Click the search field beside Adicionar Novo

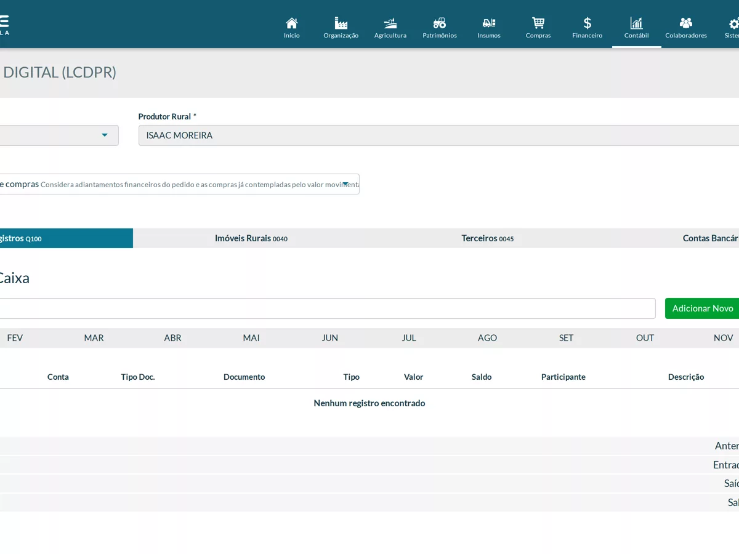click(328, 308)
